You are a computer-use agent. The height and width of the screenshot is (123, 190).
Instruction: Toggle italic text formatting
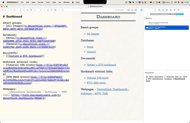[44, 10]
